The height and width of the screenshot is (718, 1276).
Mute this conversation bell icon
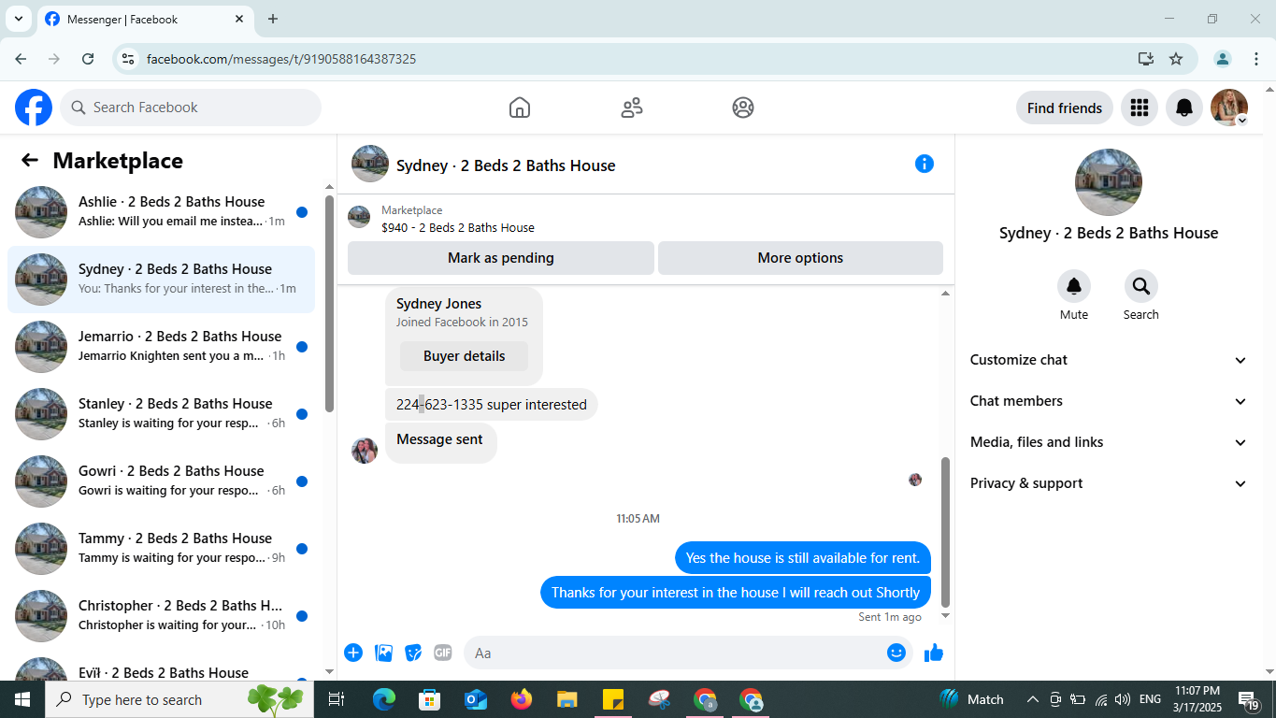point(1074,286)
